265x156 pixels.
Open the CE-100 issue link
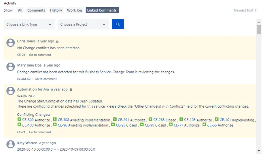[x=28, y=125]
